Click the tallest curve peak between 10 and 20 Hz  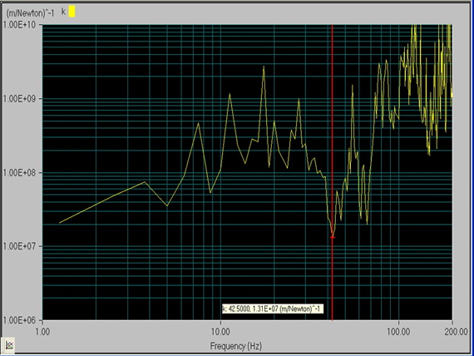click(264, 67)
